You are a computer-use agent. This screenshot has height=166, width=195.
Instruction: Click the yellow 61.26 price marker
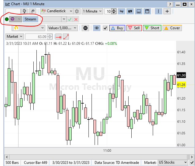pos(181,85)
